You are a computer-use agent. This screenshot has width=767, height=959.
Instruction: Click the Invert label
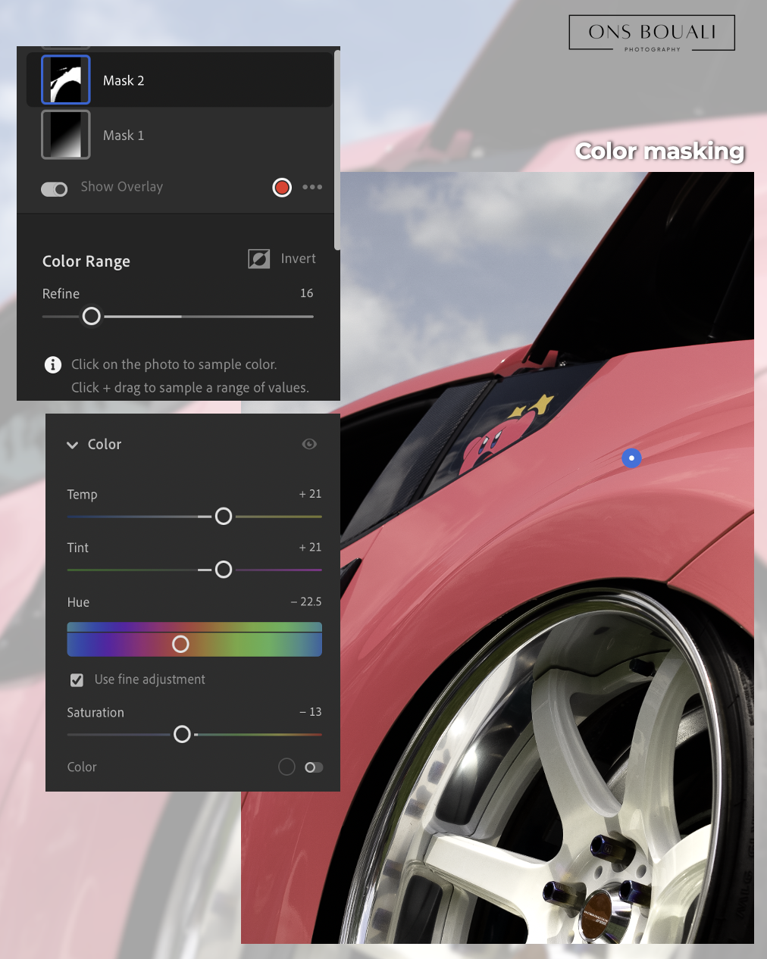pyautogui.click(x=298, y=258)
